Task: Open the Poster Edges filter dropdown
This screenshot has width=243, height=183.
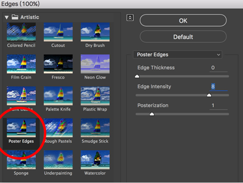Action: click(x=178, y=55)
